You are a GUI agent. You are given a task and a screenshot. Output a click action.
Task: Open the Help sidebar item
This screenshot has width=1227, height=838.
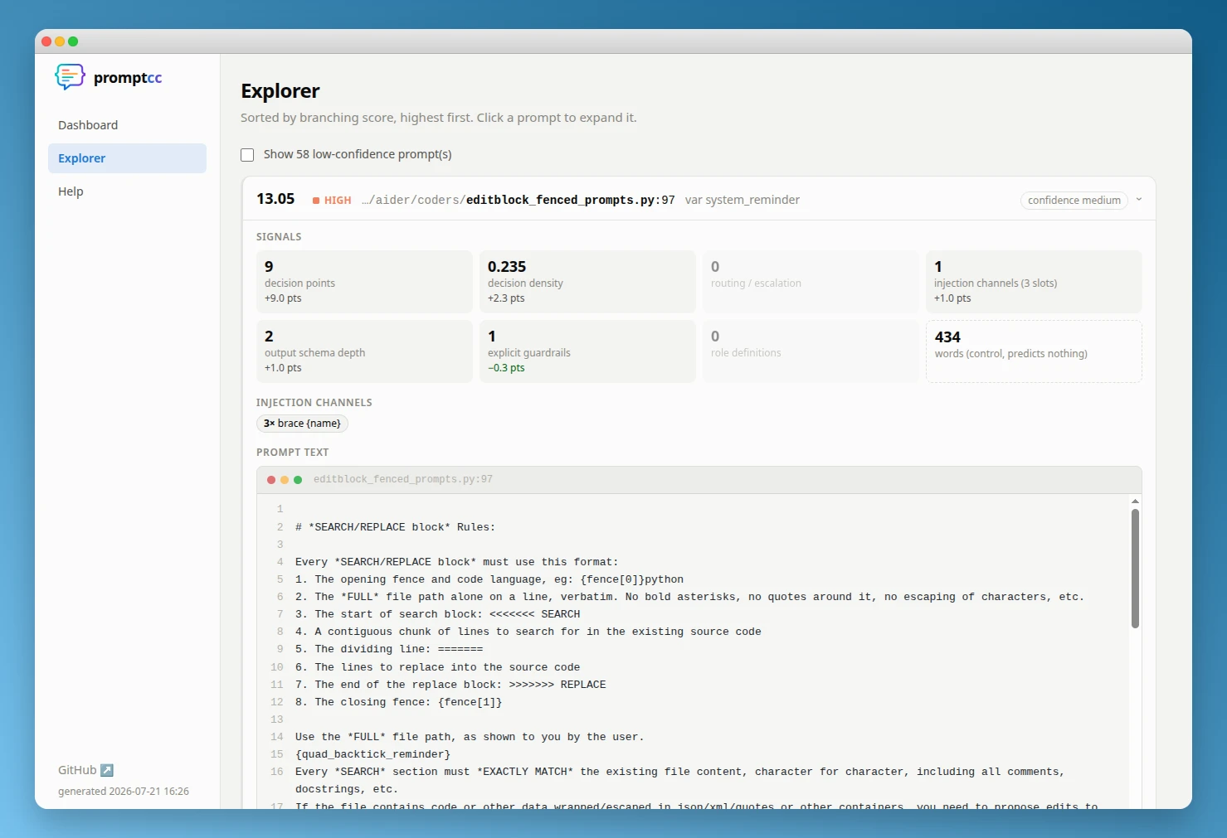(127, 191)
